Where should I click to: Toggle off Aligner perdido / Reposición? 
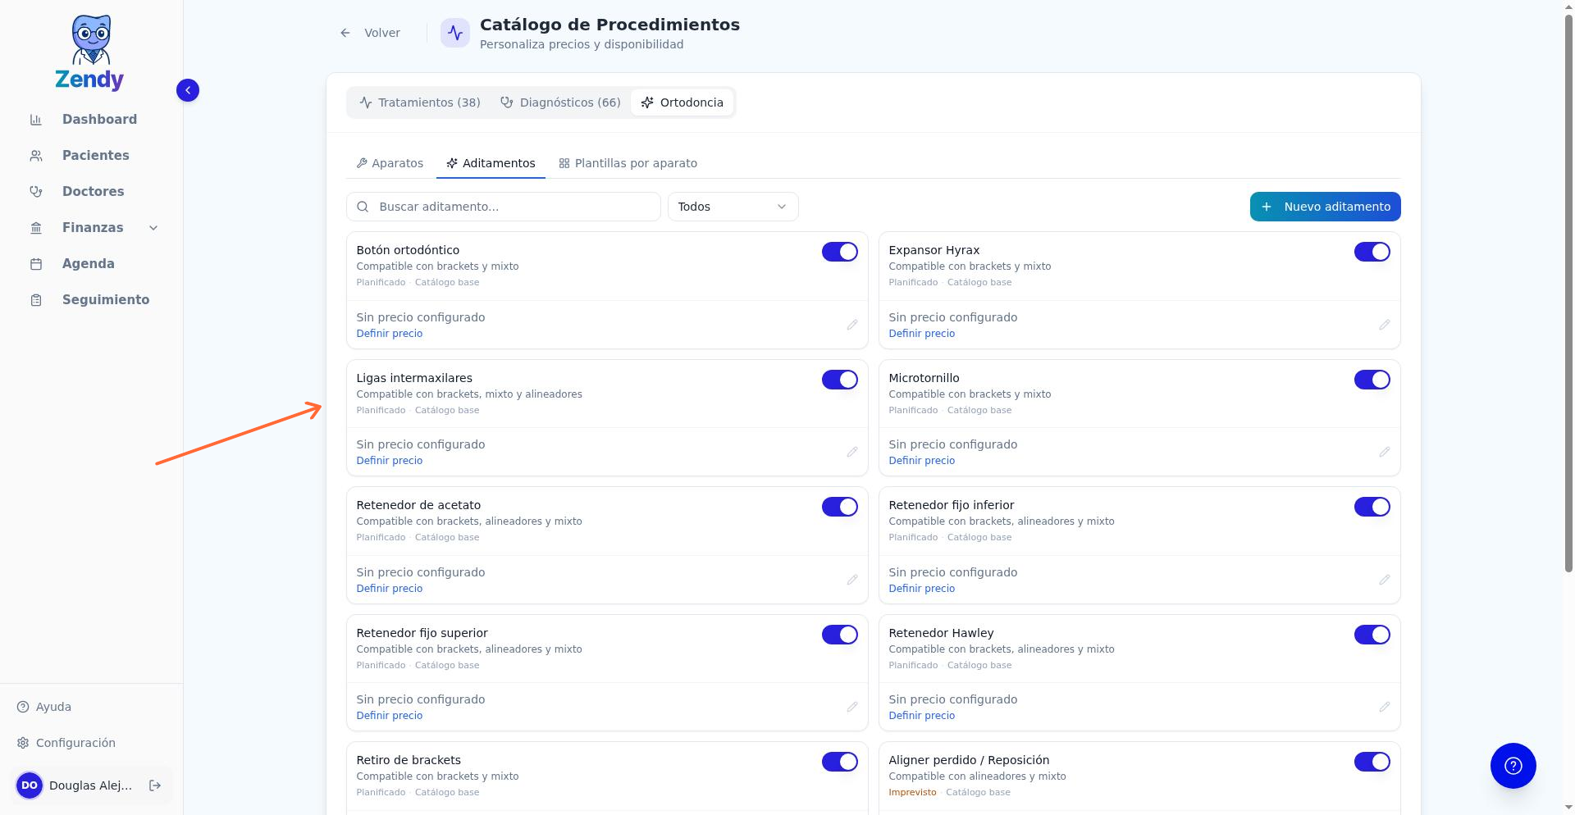pyautogui.click(x=1372, y=762)
